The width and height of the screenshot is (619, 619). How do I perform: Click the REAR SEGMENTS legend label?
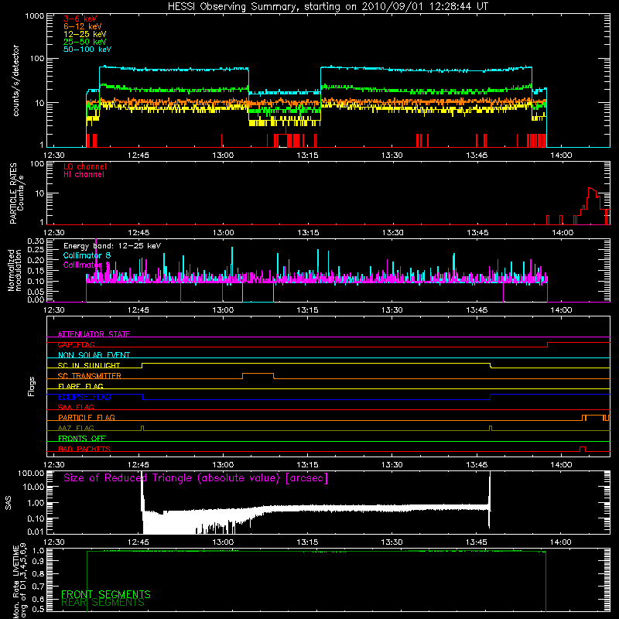click(x=103, y=603)
